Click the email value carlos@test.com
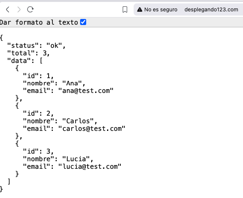243x198 pixels. [x=92, y=129]
